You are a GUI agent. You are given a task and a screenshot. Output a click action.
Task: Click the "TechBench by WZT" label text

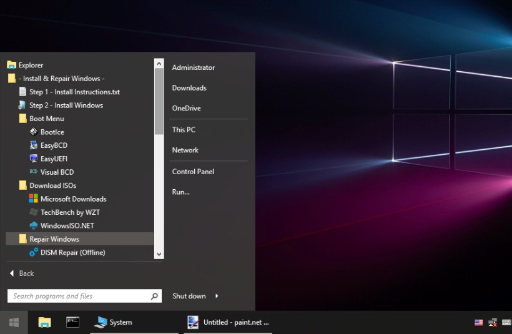pos(70,212)
